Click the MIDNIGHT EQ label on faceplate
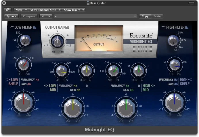This screenshot has width=199, height=137. point(141,42)
